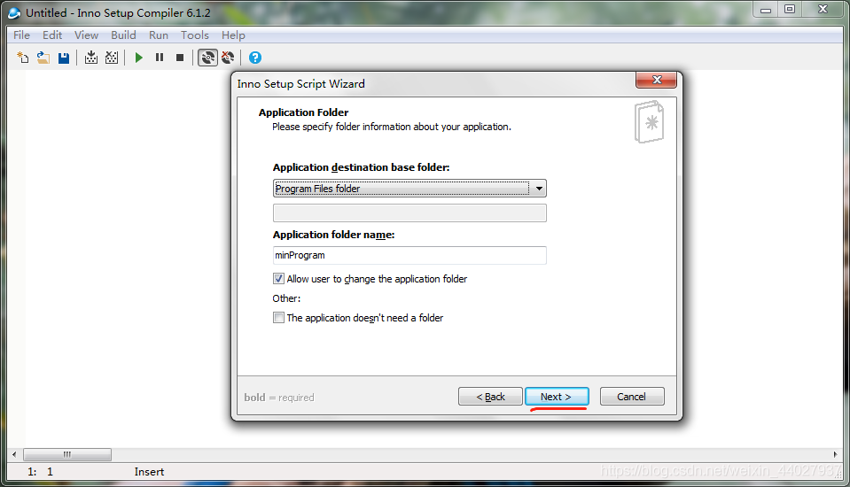Screen dimensions: 850x487
Task: Toggle target setup disc icon
Action: click(x=207, y=58)
